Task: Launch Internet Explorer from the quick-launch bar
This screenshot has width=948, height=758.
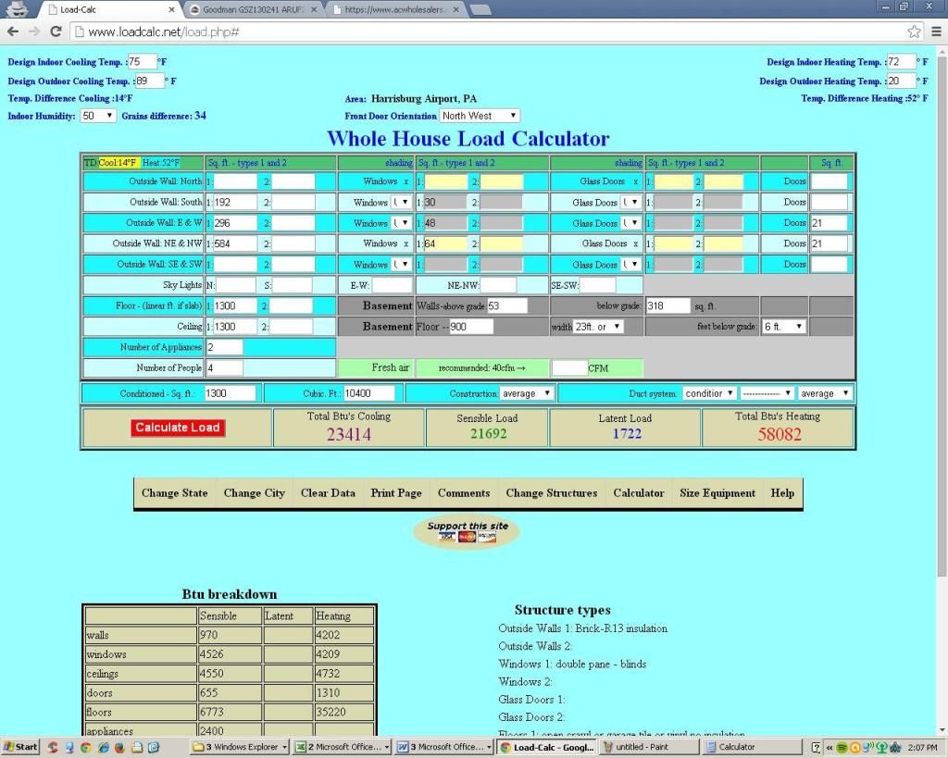Action: click(x=103, y=747)
